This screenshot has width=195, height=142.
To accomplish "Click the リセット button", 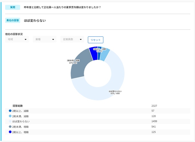I will click(96, 40).
